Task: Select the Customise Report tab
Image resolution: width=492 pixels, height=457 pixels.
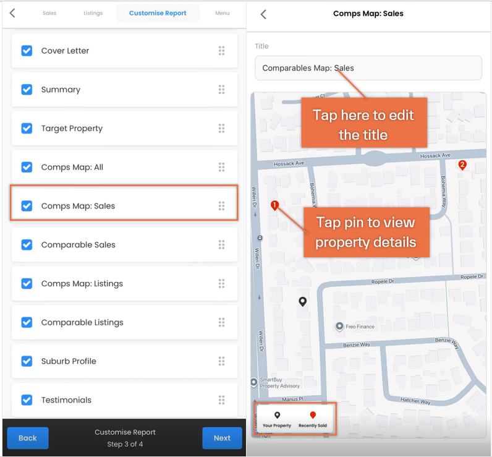Action: (158, 13)
